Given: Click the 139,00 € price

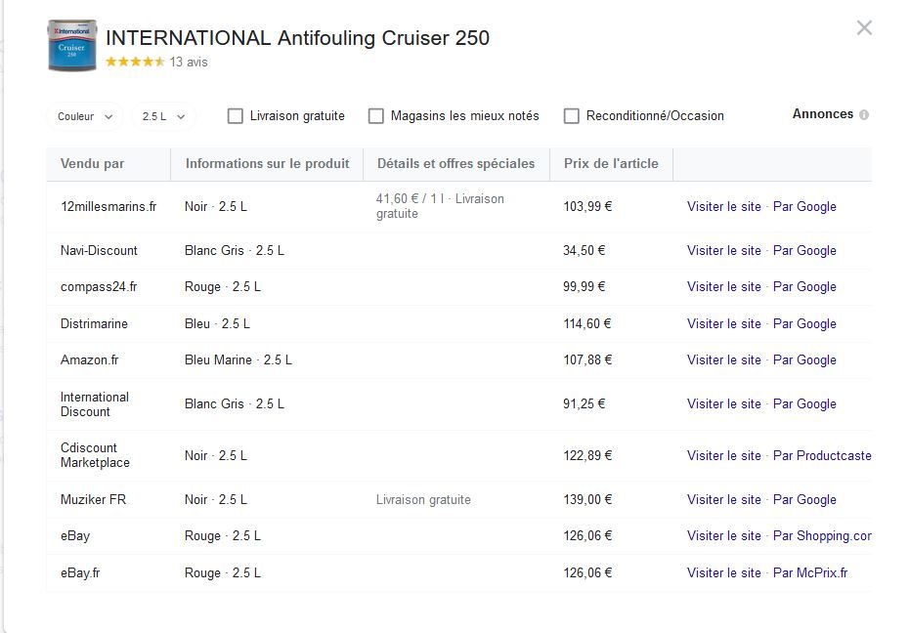Looking at the screenshot, I should coord(587,500).
